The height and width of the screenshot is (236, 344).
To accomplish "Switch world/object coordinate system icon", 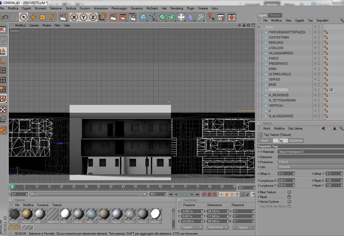I will tap(102, 17).
